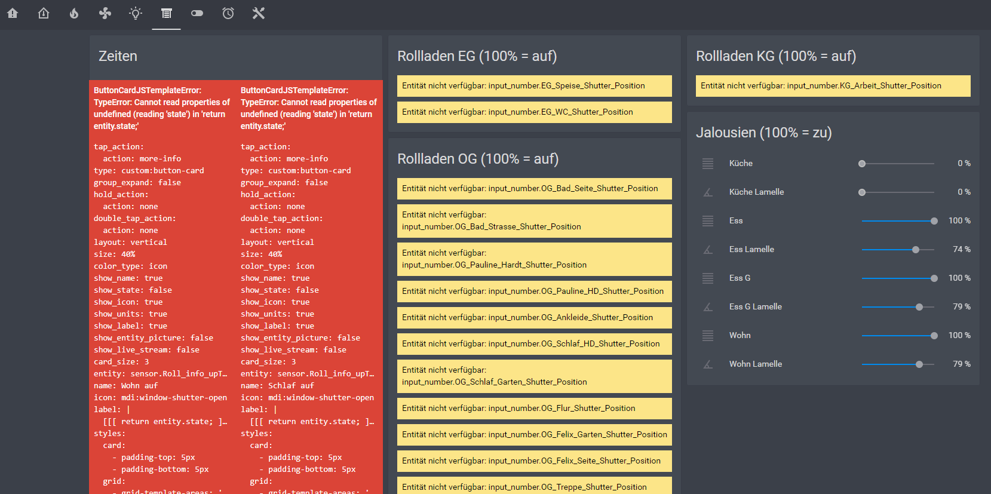Image resolution: width=991 pixels, height=494 pixels.
Task: Click the Rollladen OG heading
Action: tap(478, 159)
